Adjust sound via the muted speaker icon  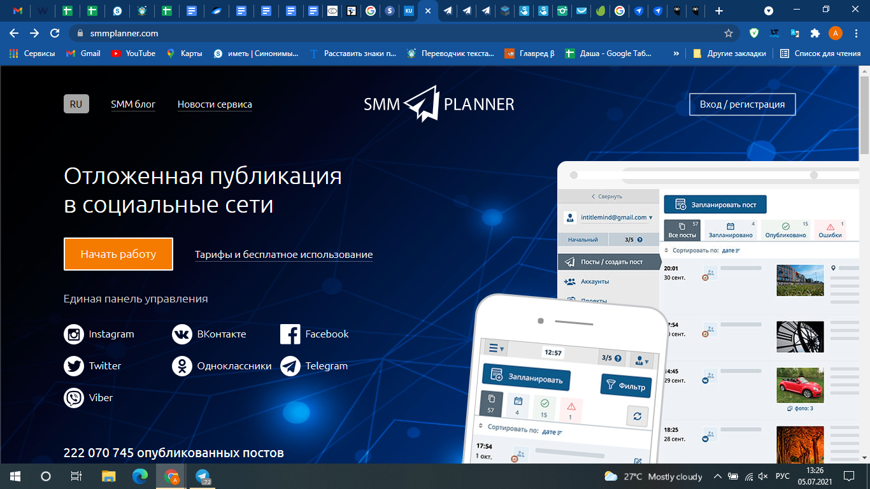763,476
